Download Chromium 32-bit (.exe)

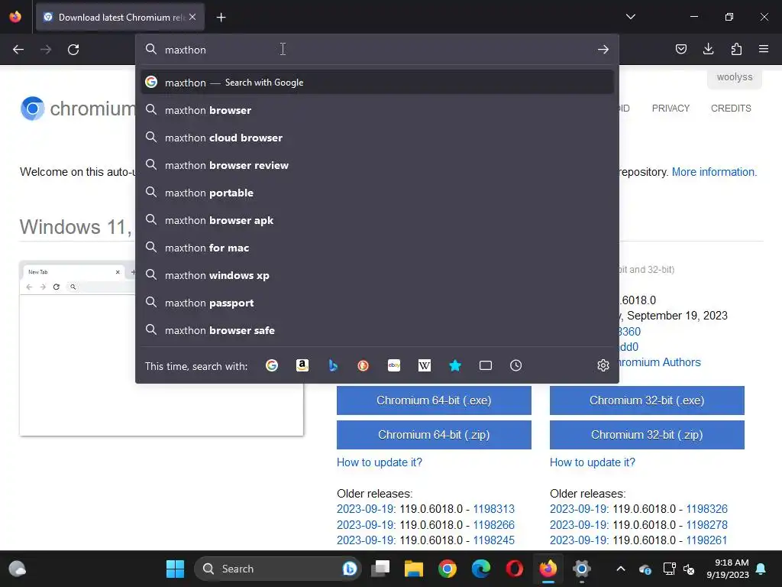647,401
